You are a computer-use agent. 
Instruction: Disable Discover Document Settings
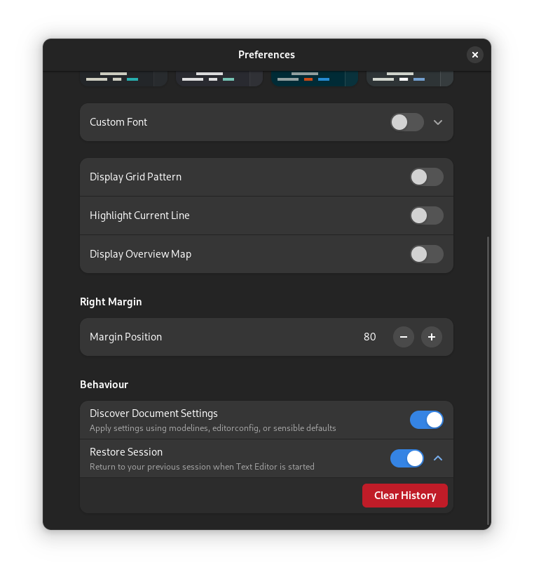[426, 420]
